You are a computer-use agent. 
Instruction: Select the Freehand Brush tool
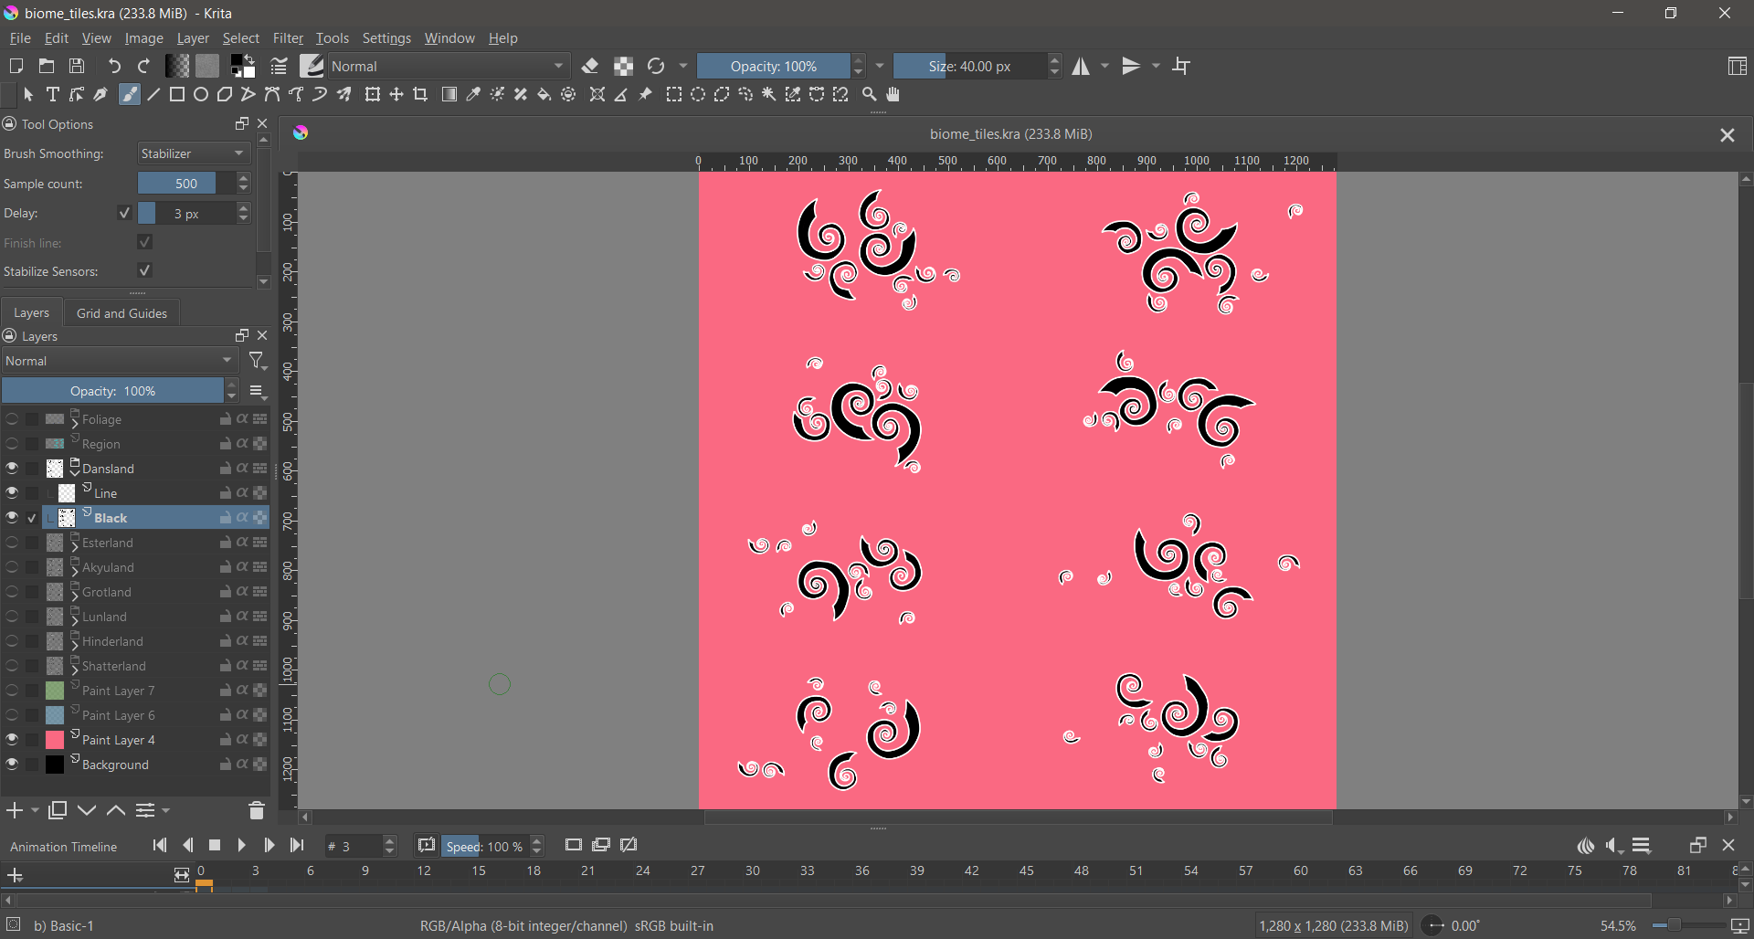pyautogui.click(x=130, y=94)
